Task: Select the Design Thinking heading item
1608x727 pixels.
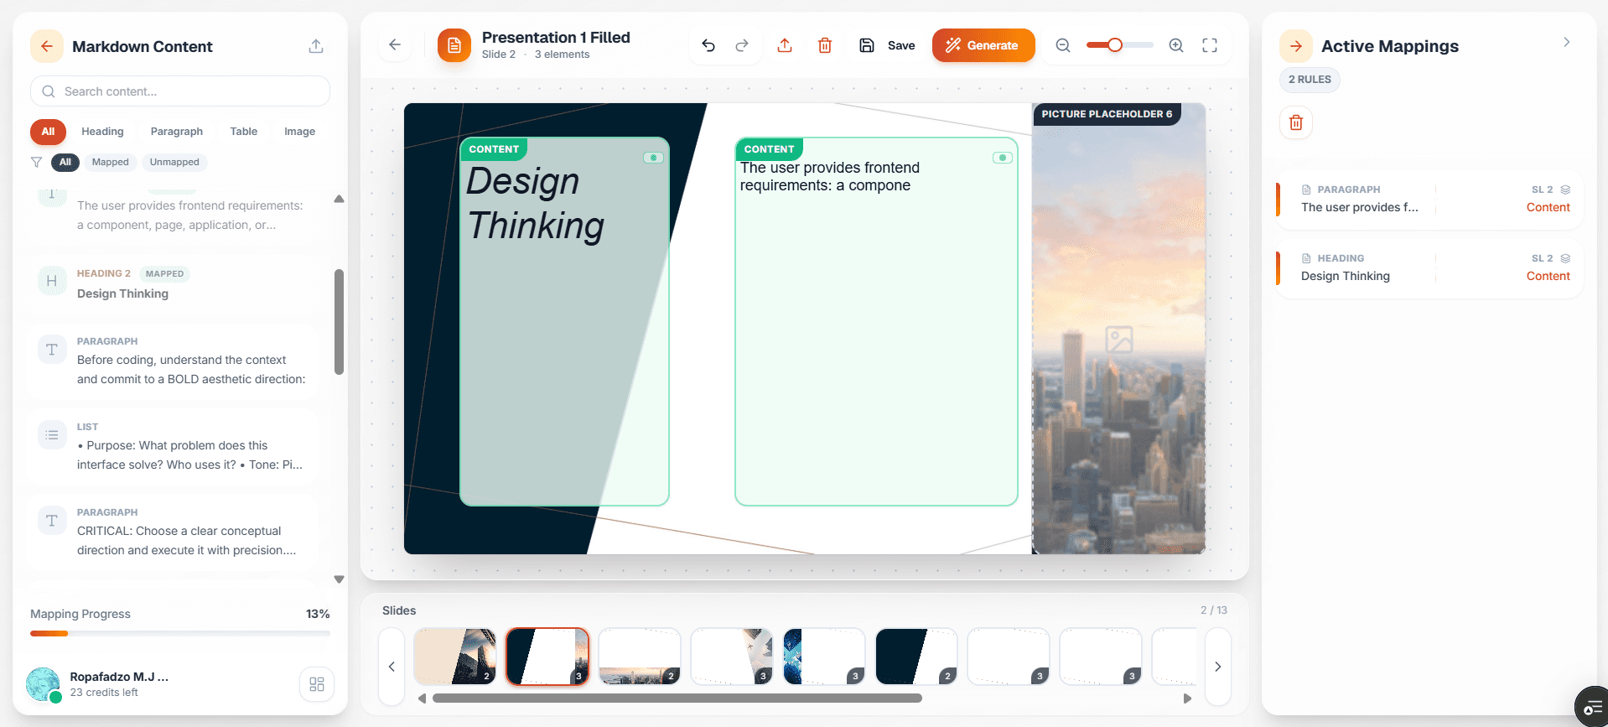Action: pos(173,283)
